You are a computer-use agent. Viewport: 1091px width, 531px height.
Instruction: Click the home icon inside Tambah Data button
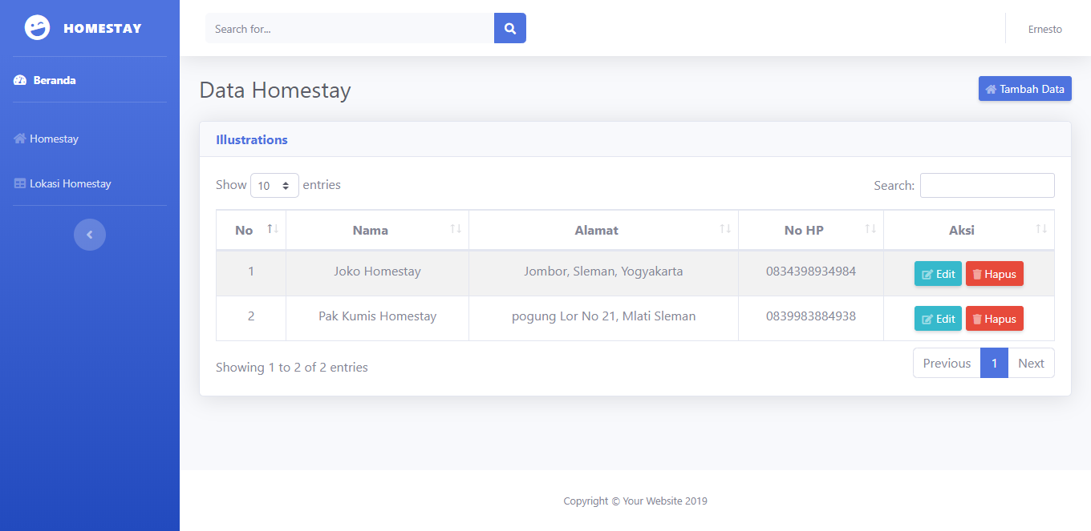pyautogui.click(x=990, y=88)
